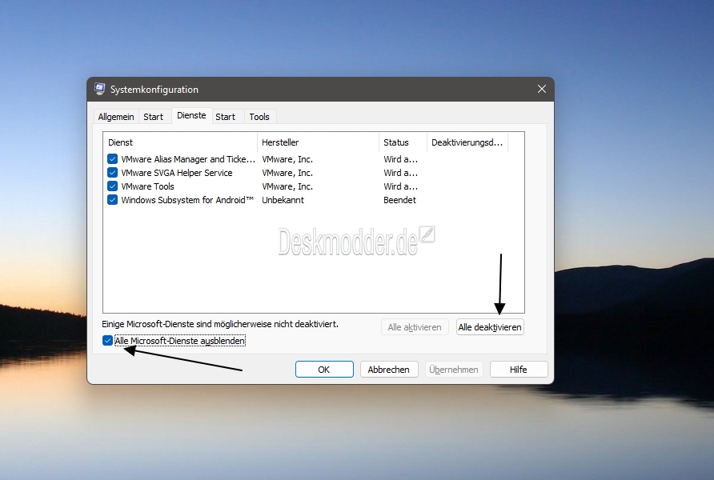Click the Beendet status cell
This screenshot has height=480, width=714.
tap(399, 200)
